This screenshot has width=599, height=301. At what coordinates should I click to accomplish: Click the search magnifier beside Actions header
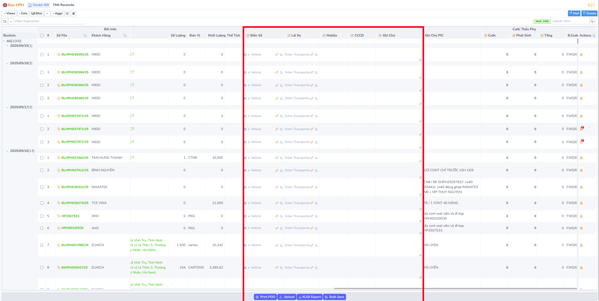coord(593,35)
